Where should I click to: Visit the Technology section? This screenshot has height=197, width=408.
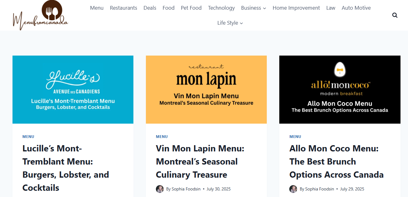[221, 8]
